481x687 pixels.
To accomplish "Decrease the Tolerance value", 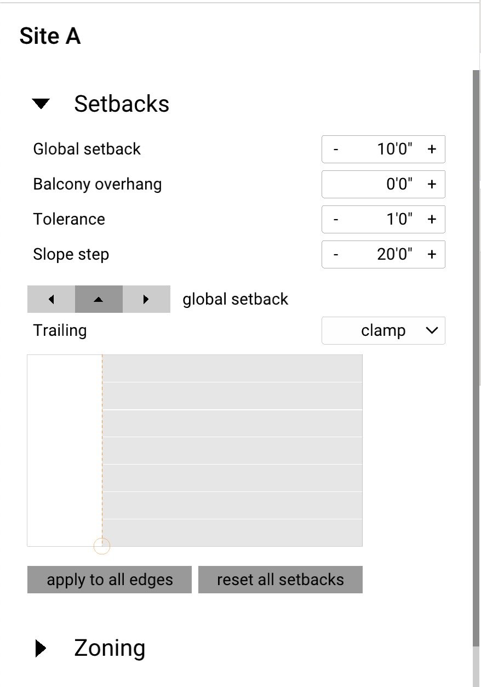I will 335,219.
